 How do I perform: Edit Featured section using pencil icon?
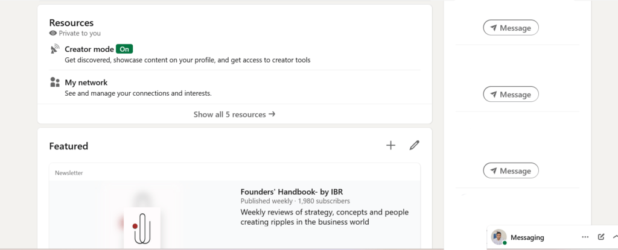pyautogui.click(x=414, y=145)
